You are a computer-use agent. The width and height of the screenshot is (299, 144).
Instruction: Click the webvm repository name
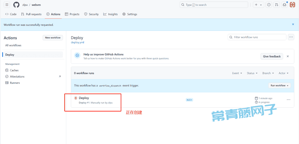point(36,5)
